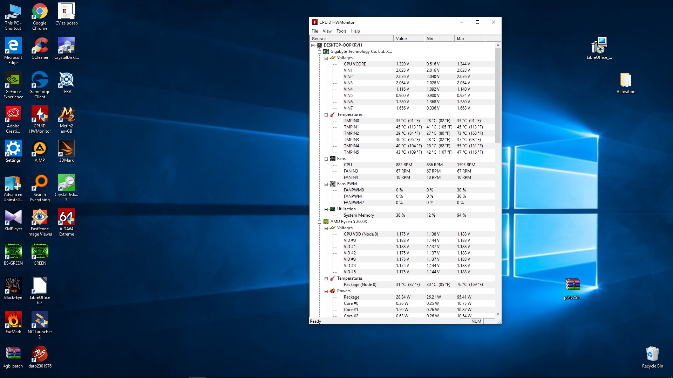The image size is (673, 378).
Task: Select the Recycle Bin icon
Action: pos(652,357)
